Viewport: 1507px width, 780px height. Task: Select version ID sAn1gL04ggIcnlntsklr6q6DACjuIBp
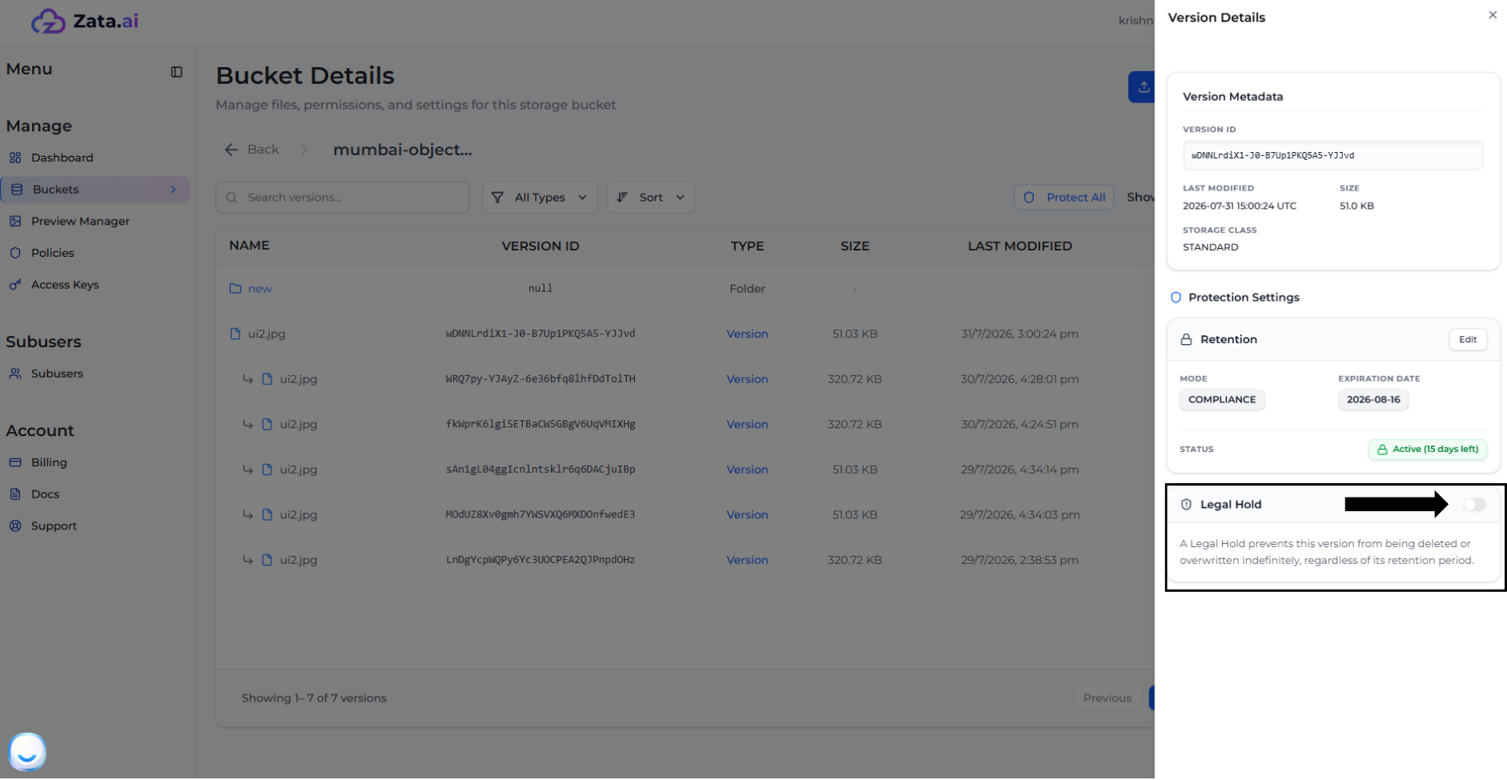pyautogui.click(x=541, y=470)
